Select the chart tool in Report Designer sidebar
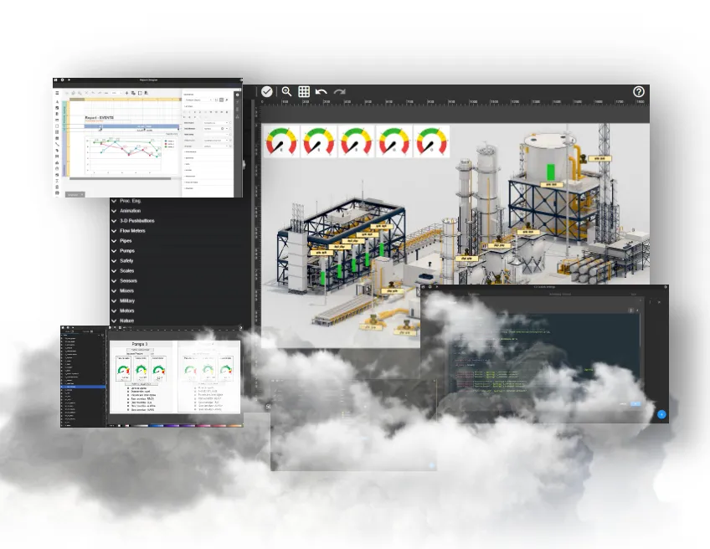Viewport: 710px width, 549px height. [57, 162]
